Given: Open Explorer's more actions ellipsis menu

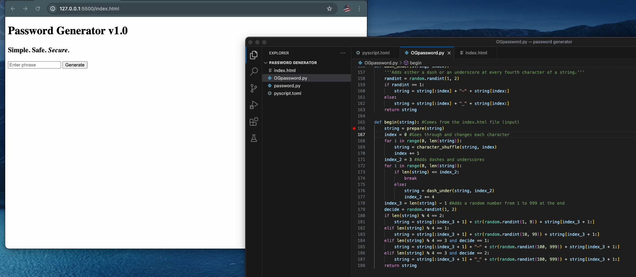Looking at the screenshot, I should (x=343, y=53).
